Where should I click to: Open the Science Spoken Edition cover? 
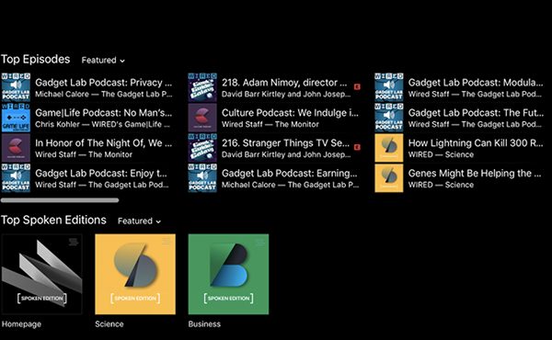click(135, 274)
